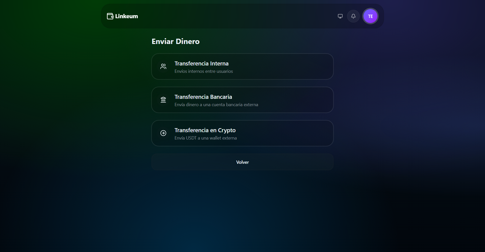Click 'Envíos internos entre usuarios' text

(x=204, y=71)
